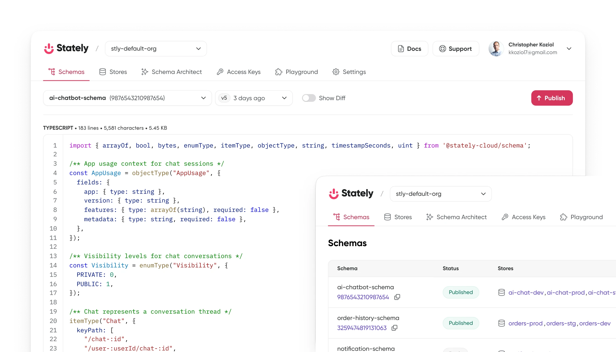The height and width of the screenshot is (352, 616).
Task: Click the sparkle icon beside Schema Architect in back window
Action: pyautogui.click(x=145, y=72)
